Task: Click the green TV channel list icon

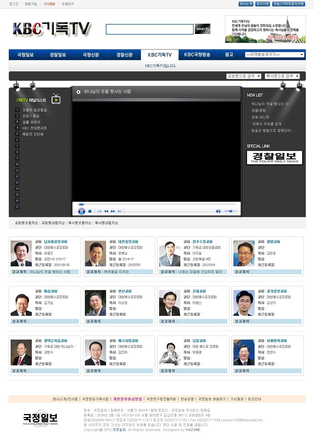Action: click(56, 99)
